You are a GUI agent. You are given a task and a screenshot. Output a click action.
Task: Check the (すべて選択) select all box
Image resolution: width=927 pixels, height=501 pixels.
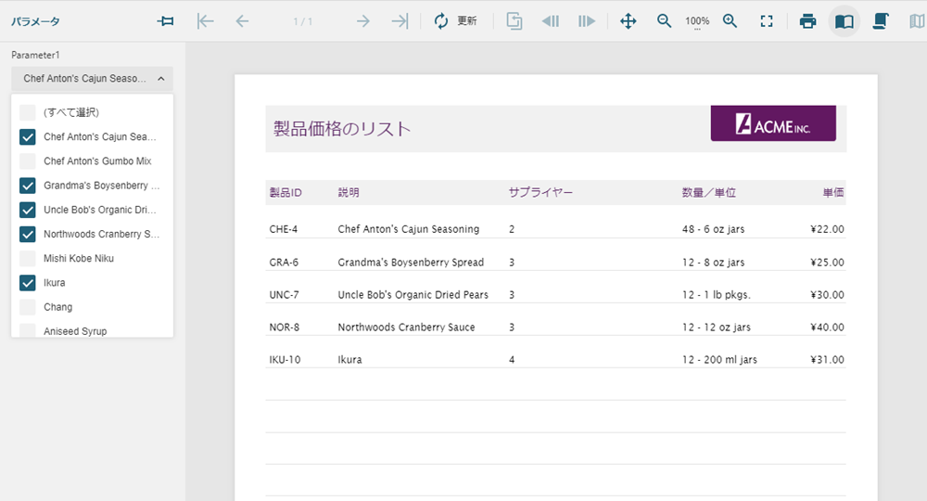tap(28, 112)
